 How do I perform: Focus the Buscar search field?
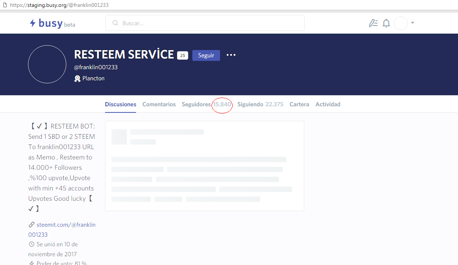205,23
